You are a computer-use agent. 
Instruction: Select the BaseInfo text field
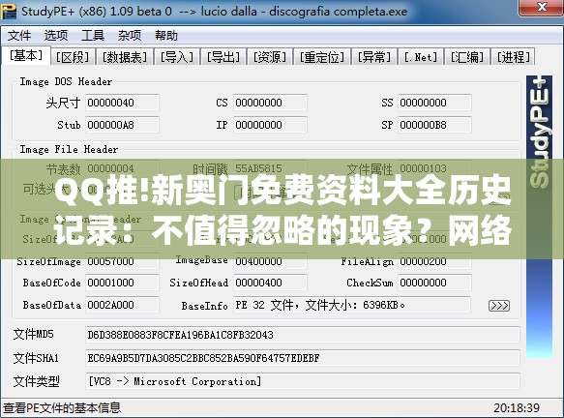coord(352,305)
